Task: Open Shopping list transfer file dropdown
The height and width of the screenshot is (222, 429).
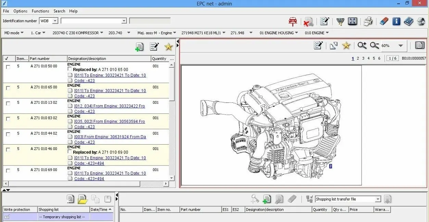Action: (x=378, y=199)
